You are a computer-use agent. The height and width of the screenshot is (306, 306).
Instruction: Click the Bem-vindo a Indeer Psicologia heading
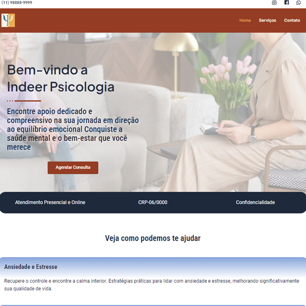click(61, 78)
